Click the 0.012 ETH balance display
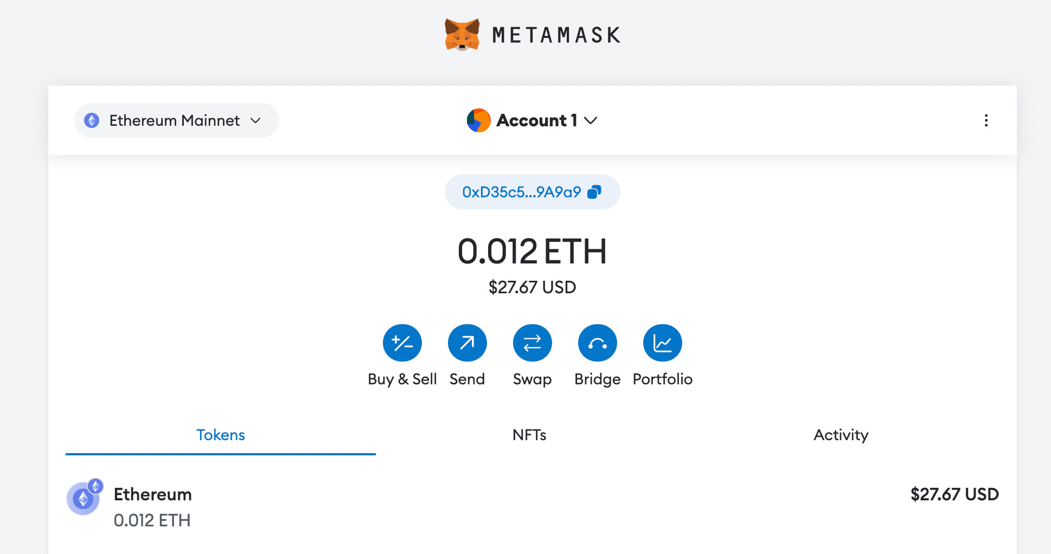The width and height of the screenshot is (1051, 554). coord(532,250)
